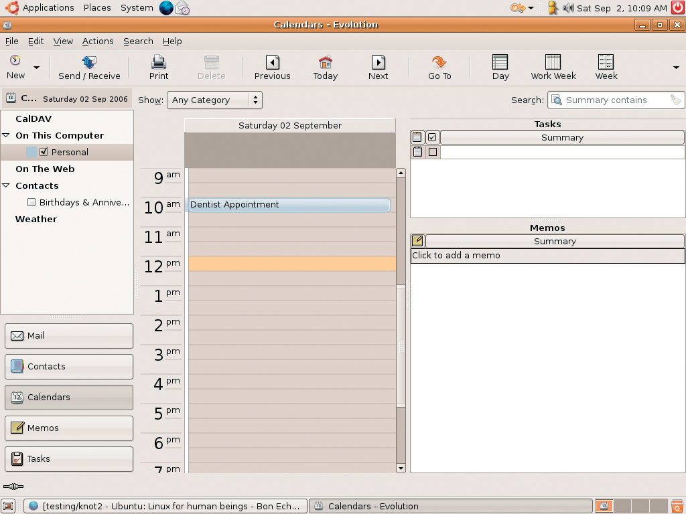Open the Actions menu

(98, 41)
